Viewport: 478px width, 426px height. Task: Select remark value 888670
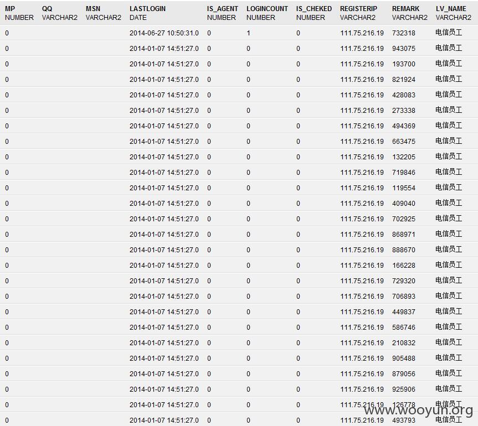[404, 250]
